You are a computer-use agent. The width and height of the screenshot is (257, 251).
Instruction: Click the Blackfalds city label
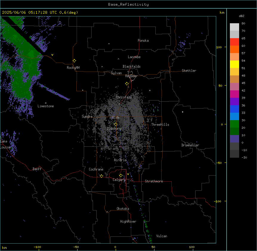point(131,66)
